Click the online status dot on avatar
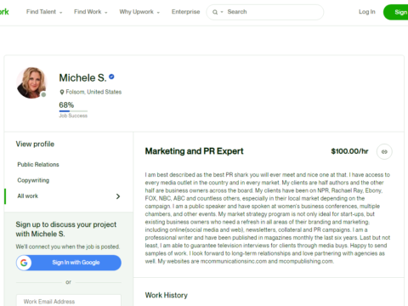This screenshot has width=408, height=306. pyautogui.click(x=43, y=94)
